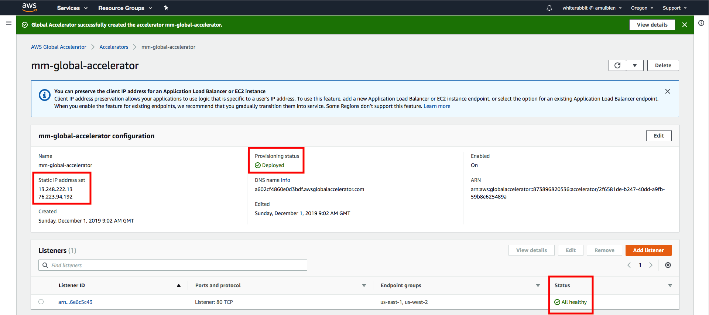Open the Support menu
709x315 pixels.
(674, 8)
